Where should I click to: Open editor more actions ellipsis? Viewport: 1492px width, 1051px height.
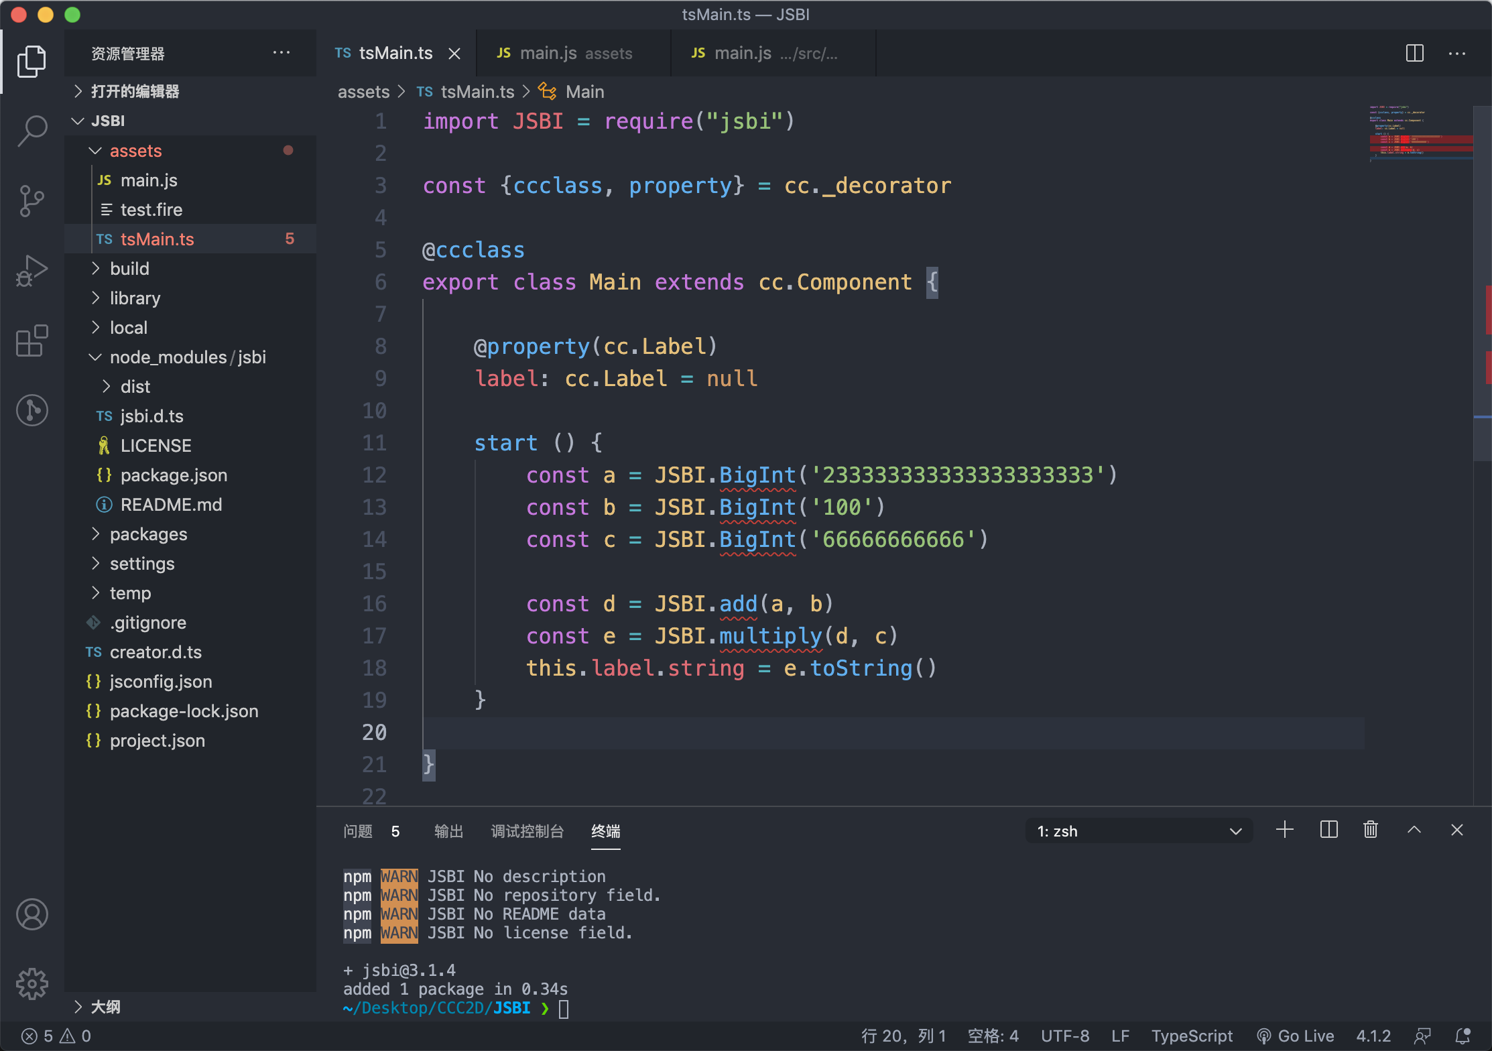click(x=1457, y=53)
